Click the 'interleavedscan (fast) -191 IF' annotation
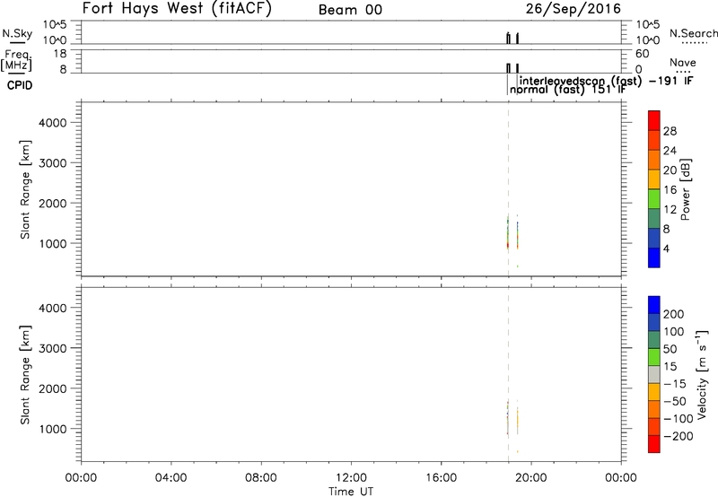Image resolution: width=718 pixels, height=497 pixels. [607, 81]
